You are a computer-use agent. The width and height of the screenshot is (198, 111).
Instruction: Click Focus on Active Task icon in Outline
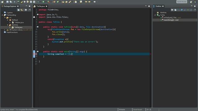tap(172, 10)
